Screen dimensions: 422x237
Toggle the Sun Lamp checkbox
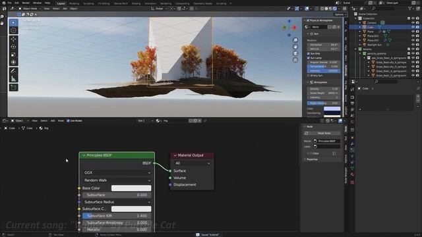(309, 58)
